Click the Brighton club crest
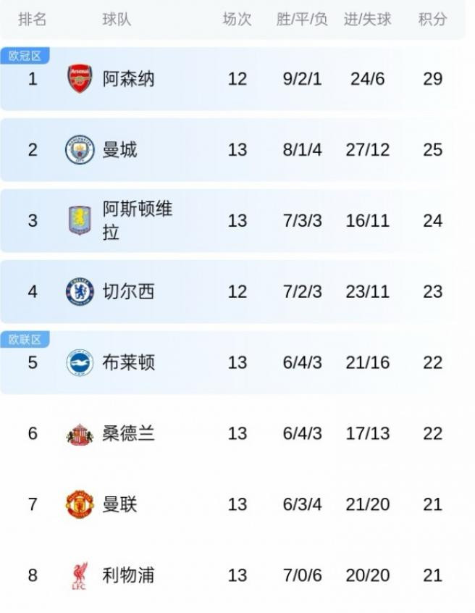 pyautogui.click(x=80, y=362)
